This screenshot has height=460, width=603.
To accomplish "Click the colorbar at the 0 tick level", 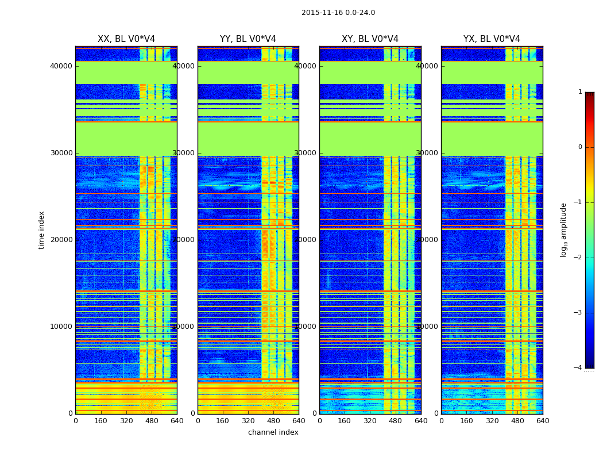I will pos(590,147).
